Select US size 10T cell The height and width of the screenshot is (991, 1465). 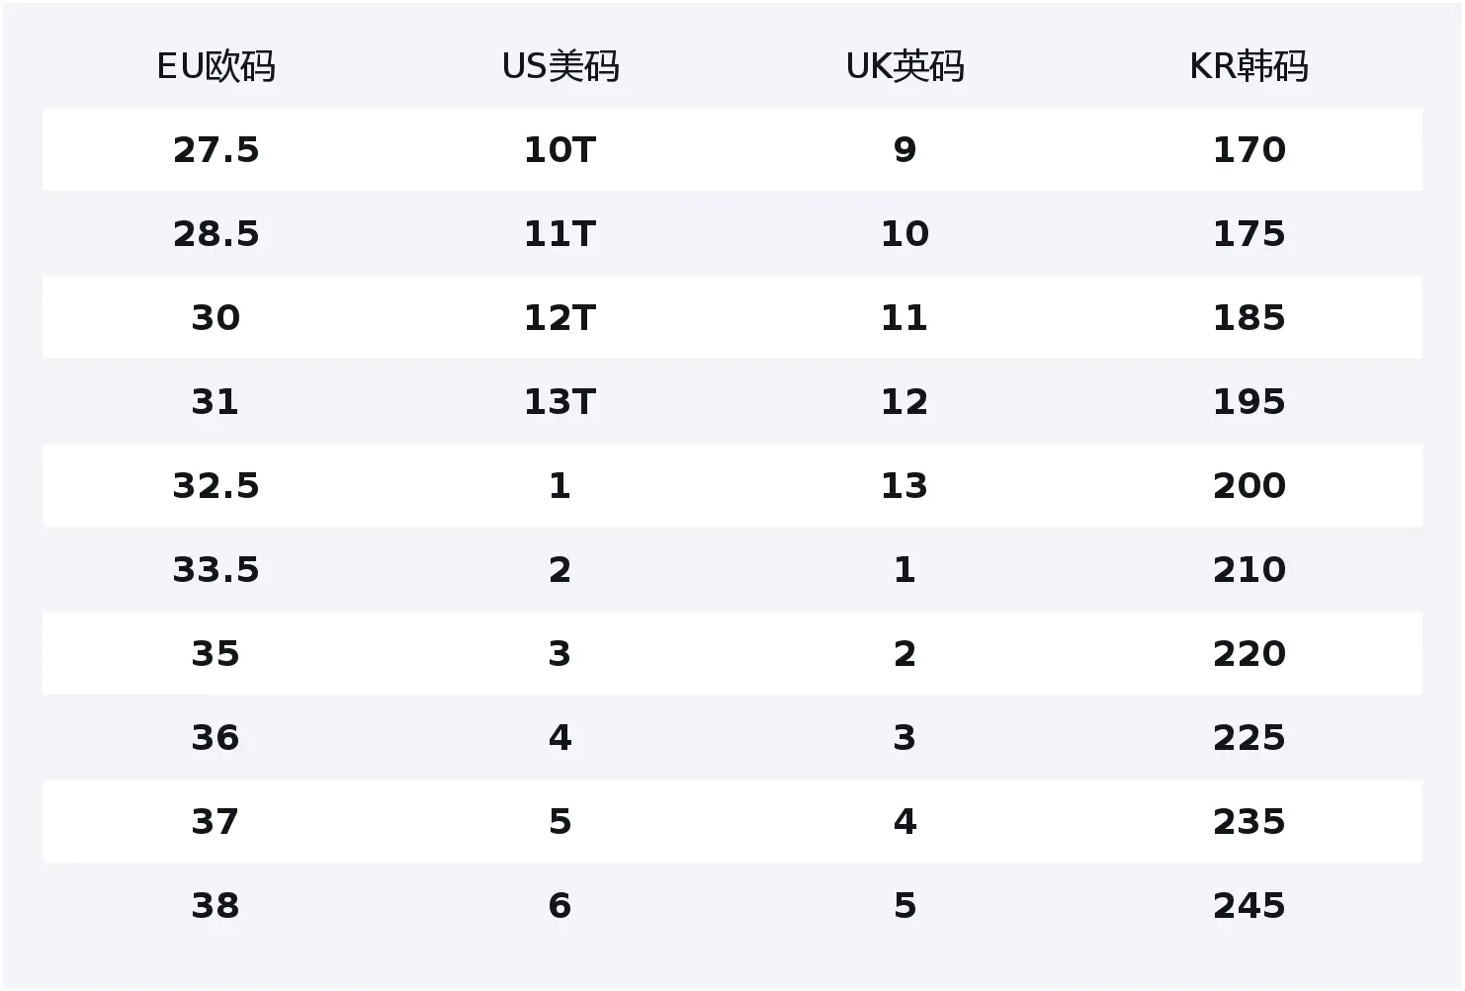click(560, 150)
